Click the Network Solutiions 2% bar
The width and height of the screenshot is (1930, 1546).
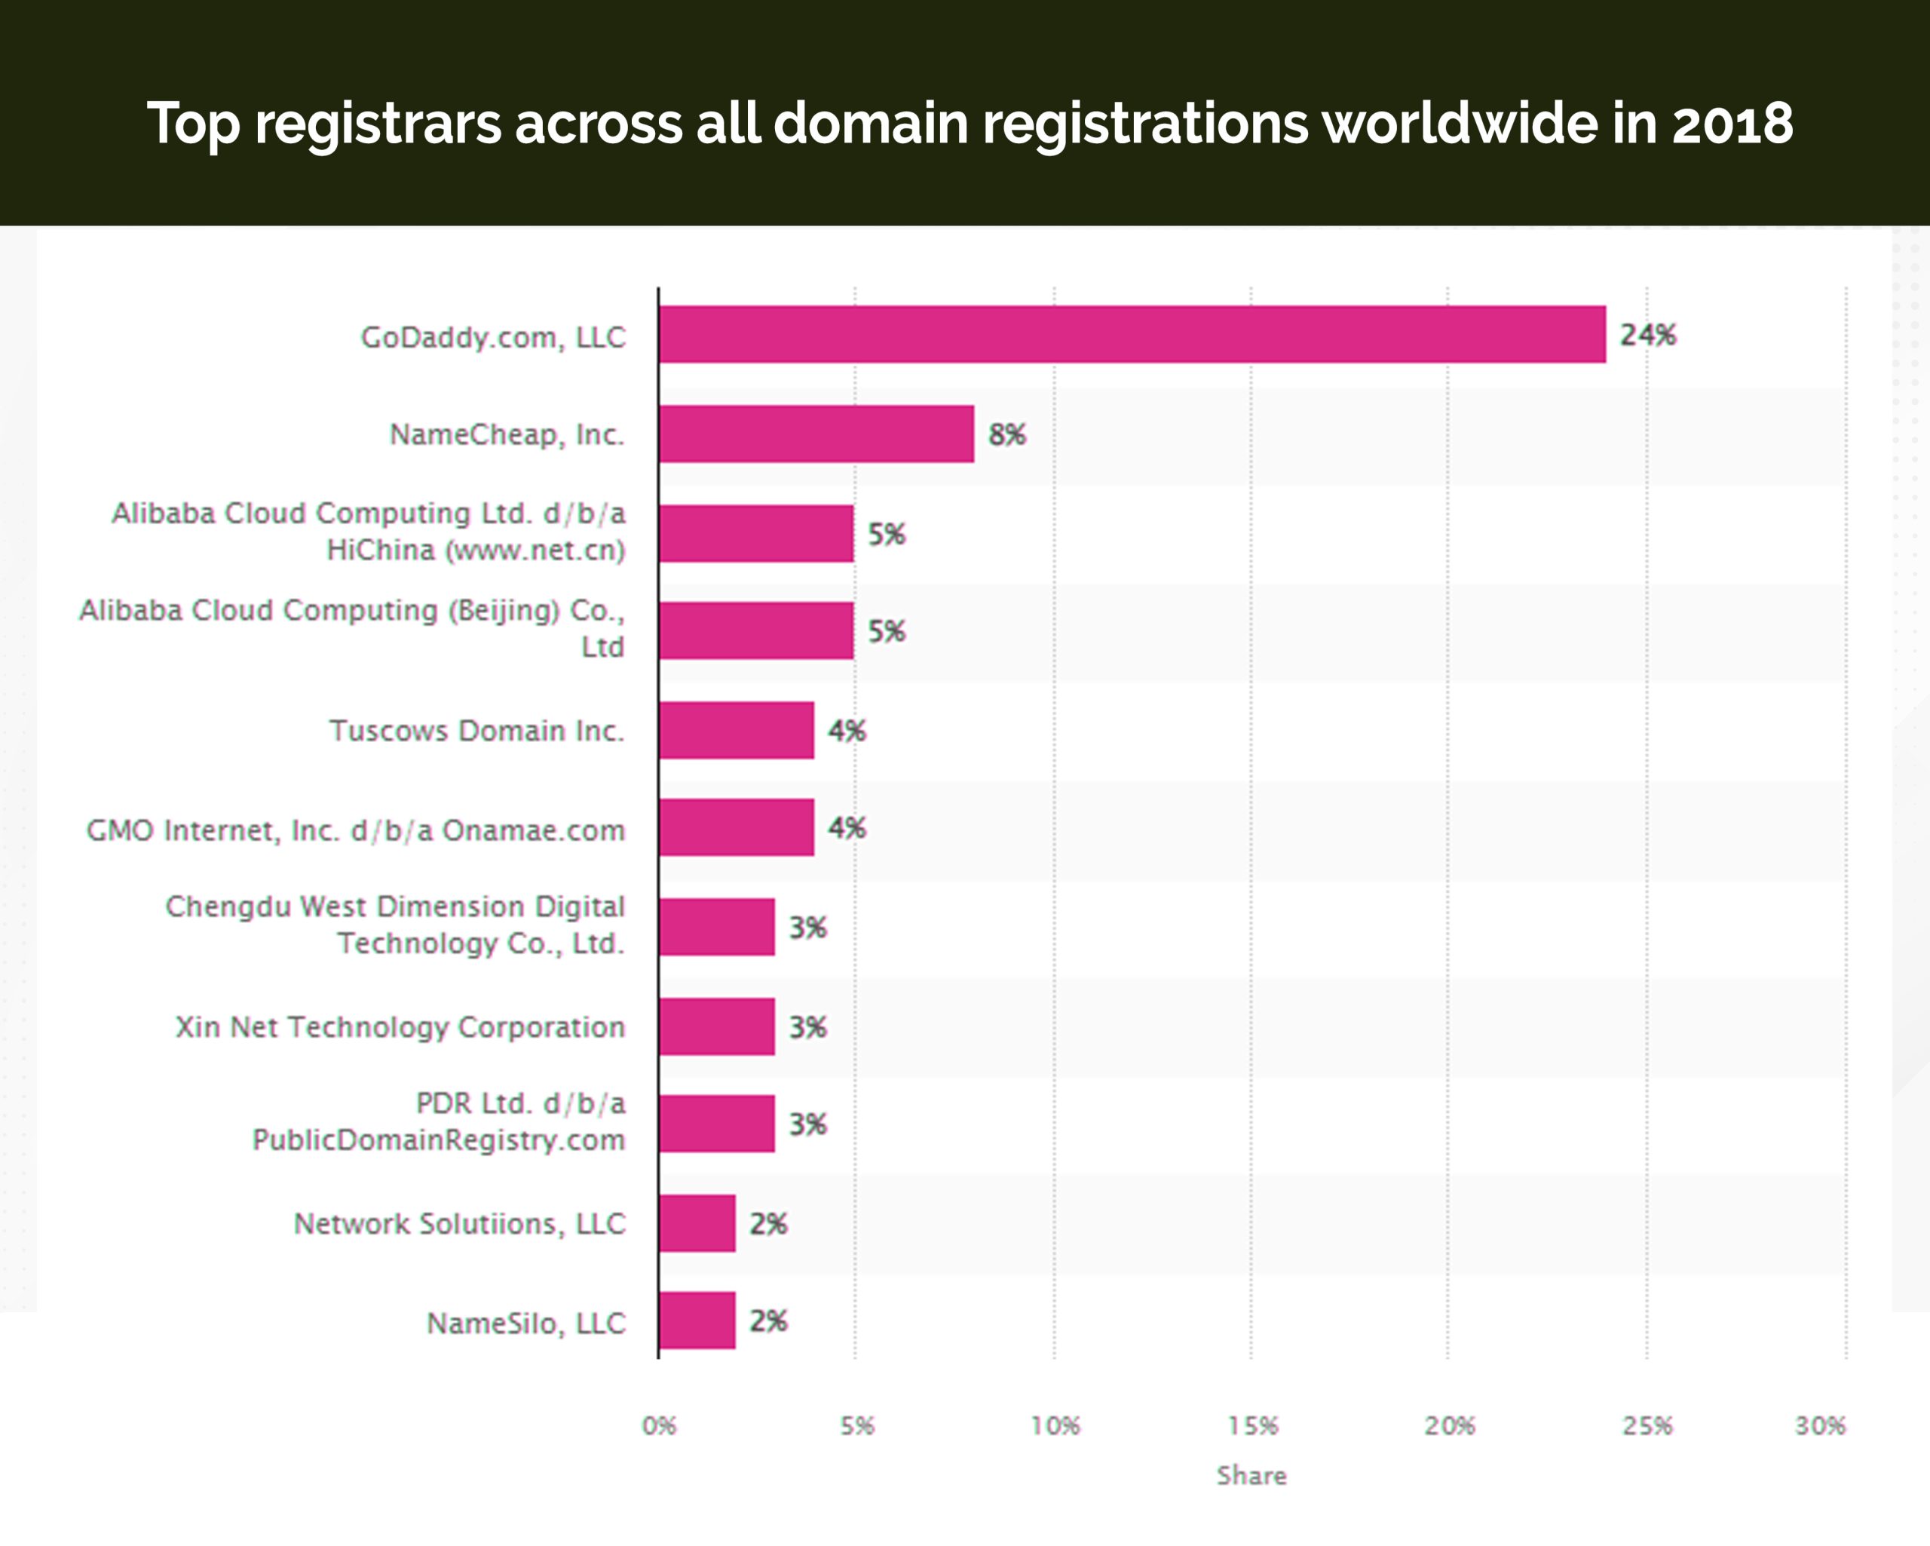pos(697,1222)
